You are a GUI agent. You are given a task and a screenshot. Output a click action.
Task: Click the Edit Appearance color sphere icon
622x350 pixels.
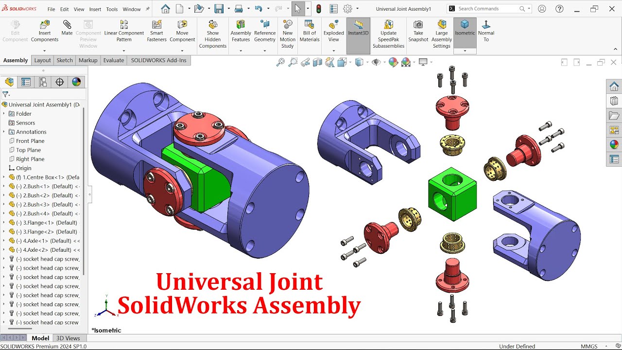pyautogui.click(x=393, y=62)
